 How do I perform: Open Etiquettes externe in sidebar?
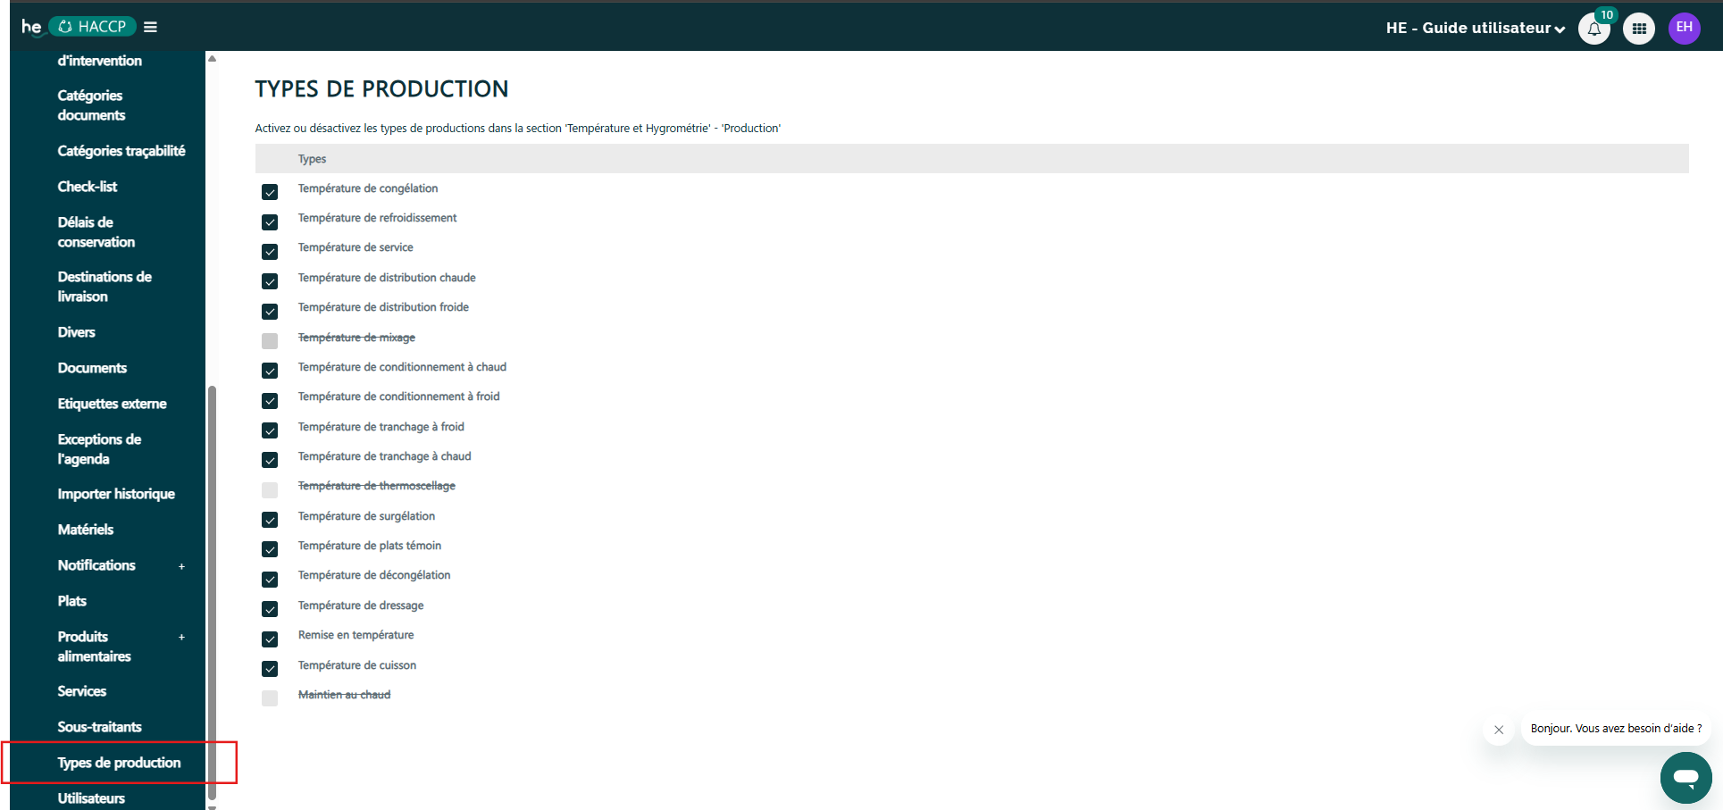pyautogui.click(x=112, y=404)
